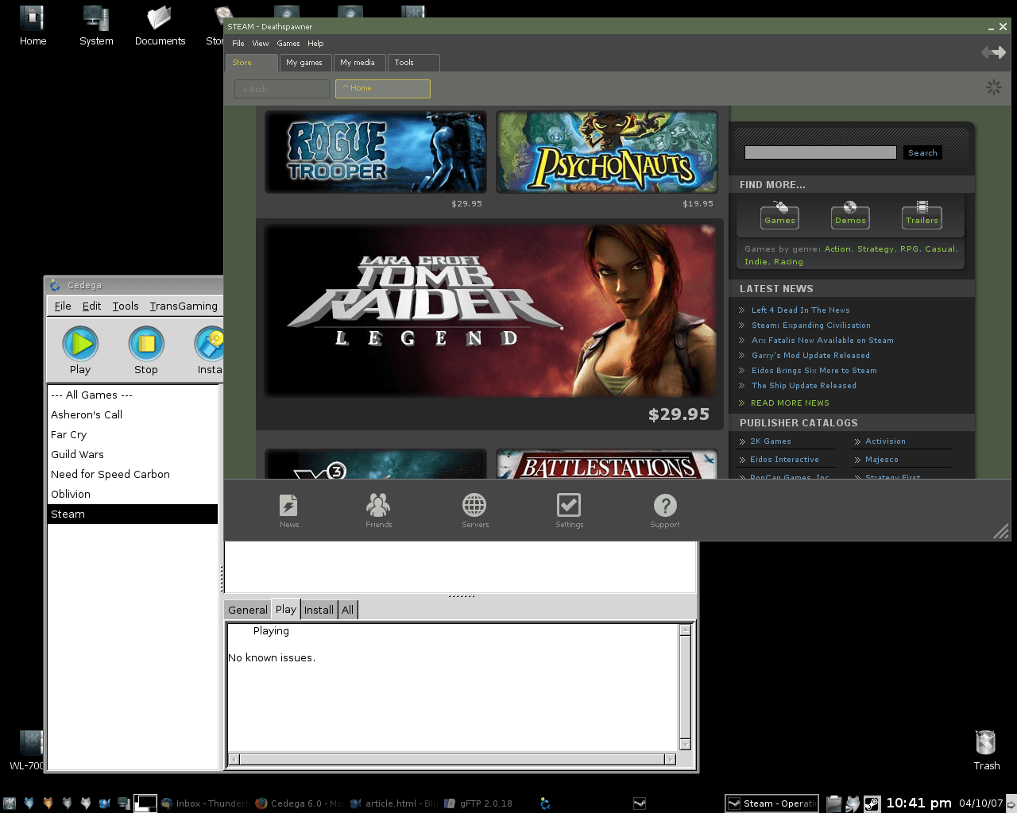Open the Trash desktop icon
This screenshot has width=1017, height=813.
(986, 742)
